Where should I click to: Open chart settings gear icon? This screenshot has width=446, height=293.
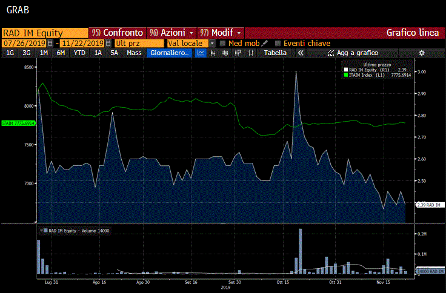422,53
